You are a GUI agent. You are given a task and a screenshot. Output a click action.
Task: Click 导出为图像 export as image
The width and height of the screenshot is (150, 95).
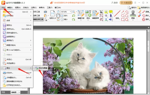[40, 68]
